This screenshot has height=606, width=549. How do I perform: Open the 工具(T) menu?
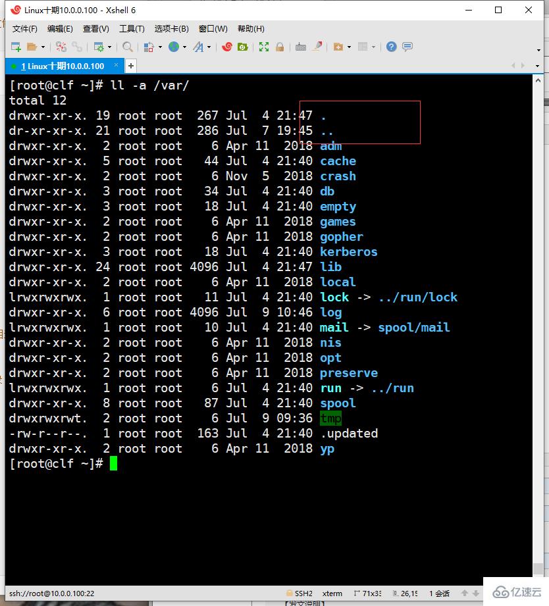click(131, 28)
